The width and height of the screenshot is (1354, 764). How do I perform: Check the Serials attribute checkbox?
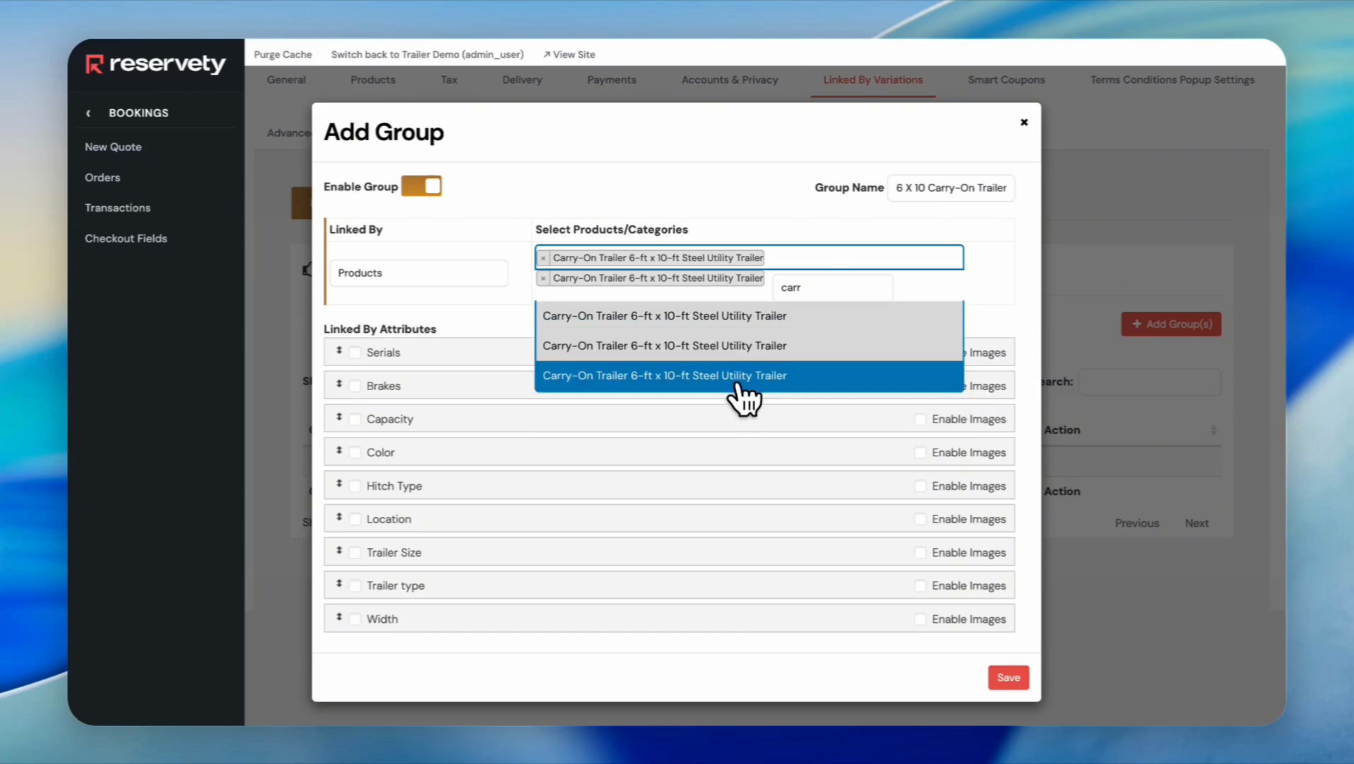coord(355,353)
